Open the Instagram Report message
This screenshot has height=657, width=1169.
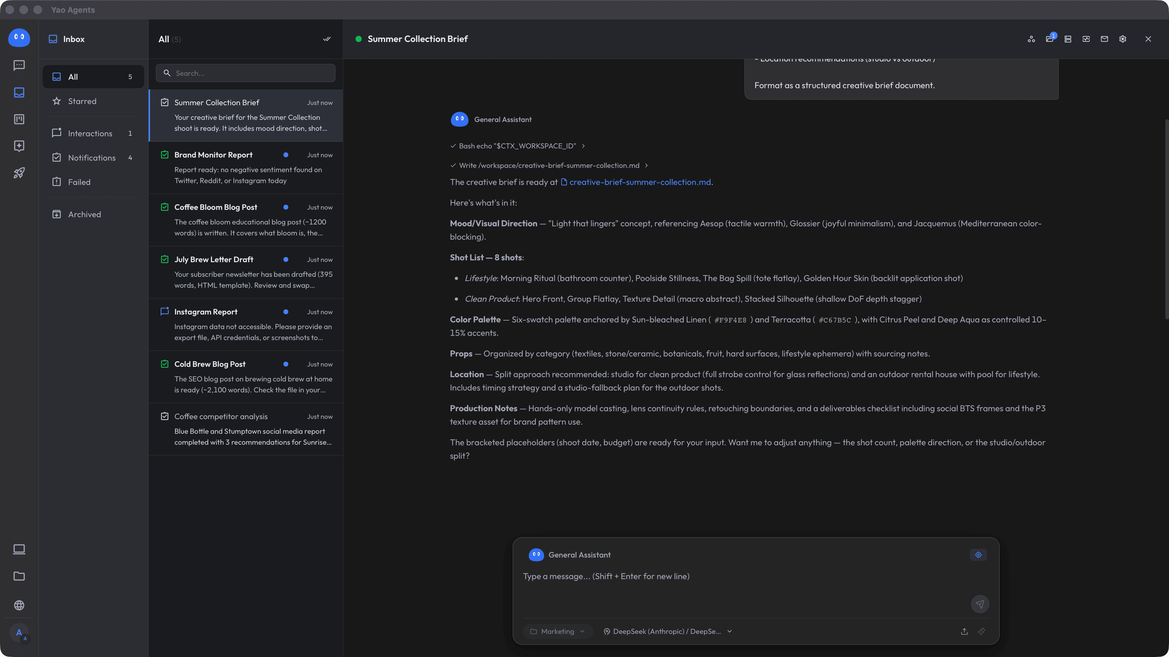pyautogui.click(x=246, y=325)
